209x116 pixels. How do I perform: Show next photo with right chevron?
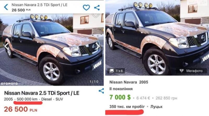pos(98,46)
